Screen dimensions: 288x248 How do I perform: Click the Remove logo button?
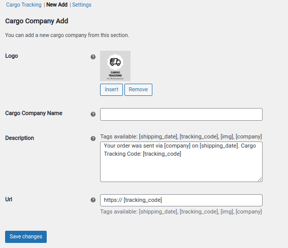pos(138,90)
